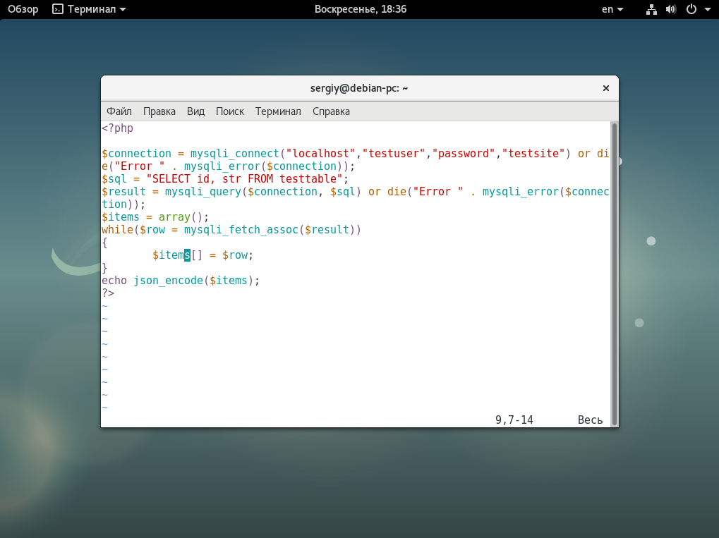The width and height of the screenshot is (719, 538).
Task: Click the network connection icon in top bar
Action: pos(651,9)
